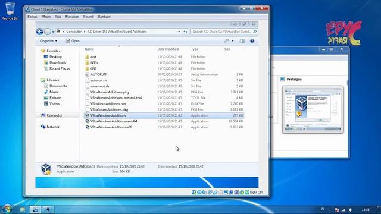
Task: Open the Masukan menu
Action: pyautogui.click(x=72, y=17)
